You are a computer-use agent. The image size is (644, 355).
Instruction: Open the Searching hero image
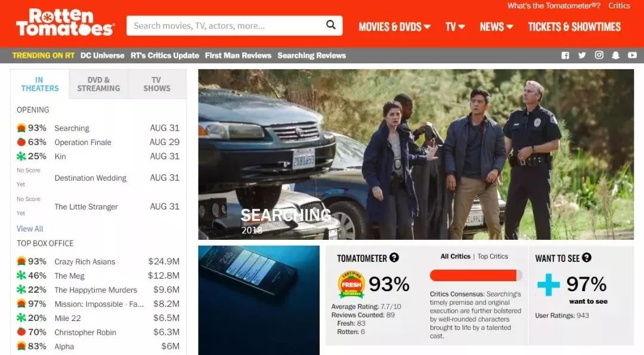coord(416,154)
